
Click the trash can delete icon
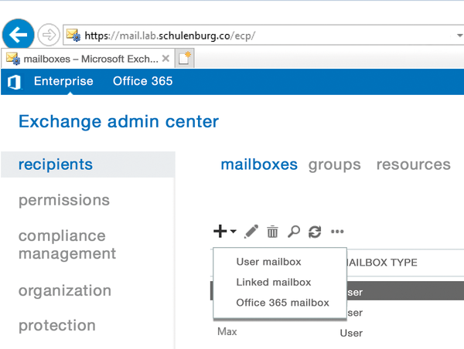(272, 232)
